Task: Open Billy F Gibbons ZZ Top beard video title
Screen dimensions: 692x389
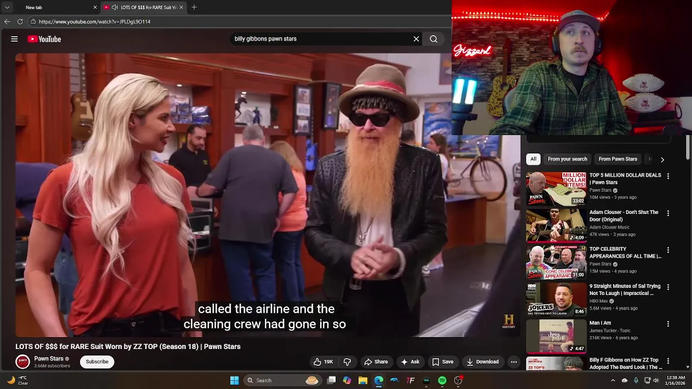Action: pos(626,364)
